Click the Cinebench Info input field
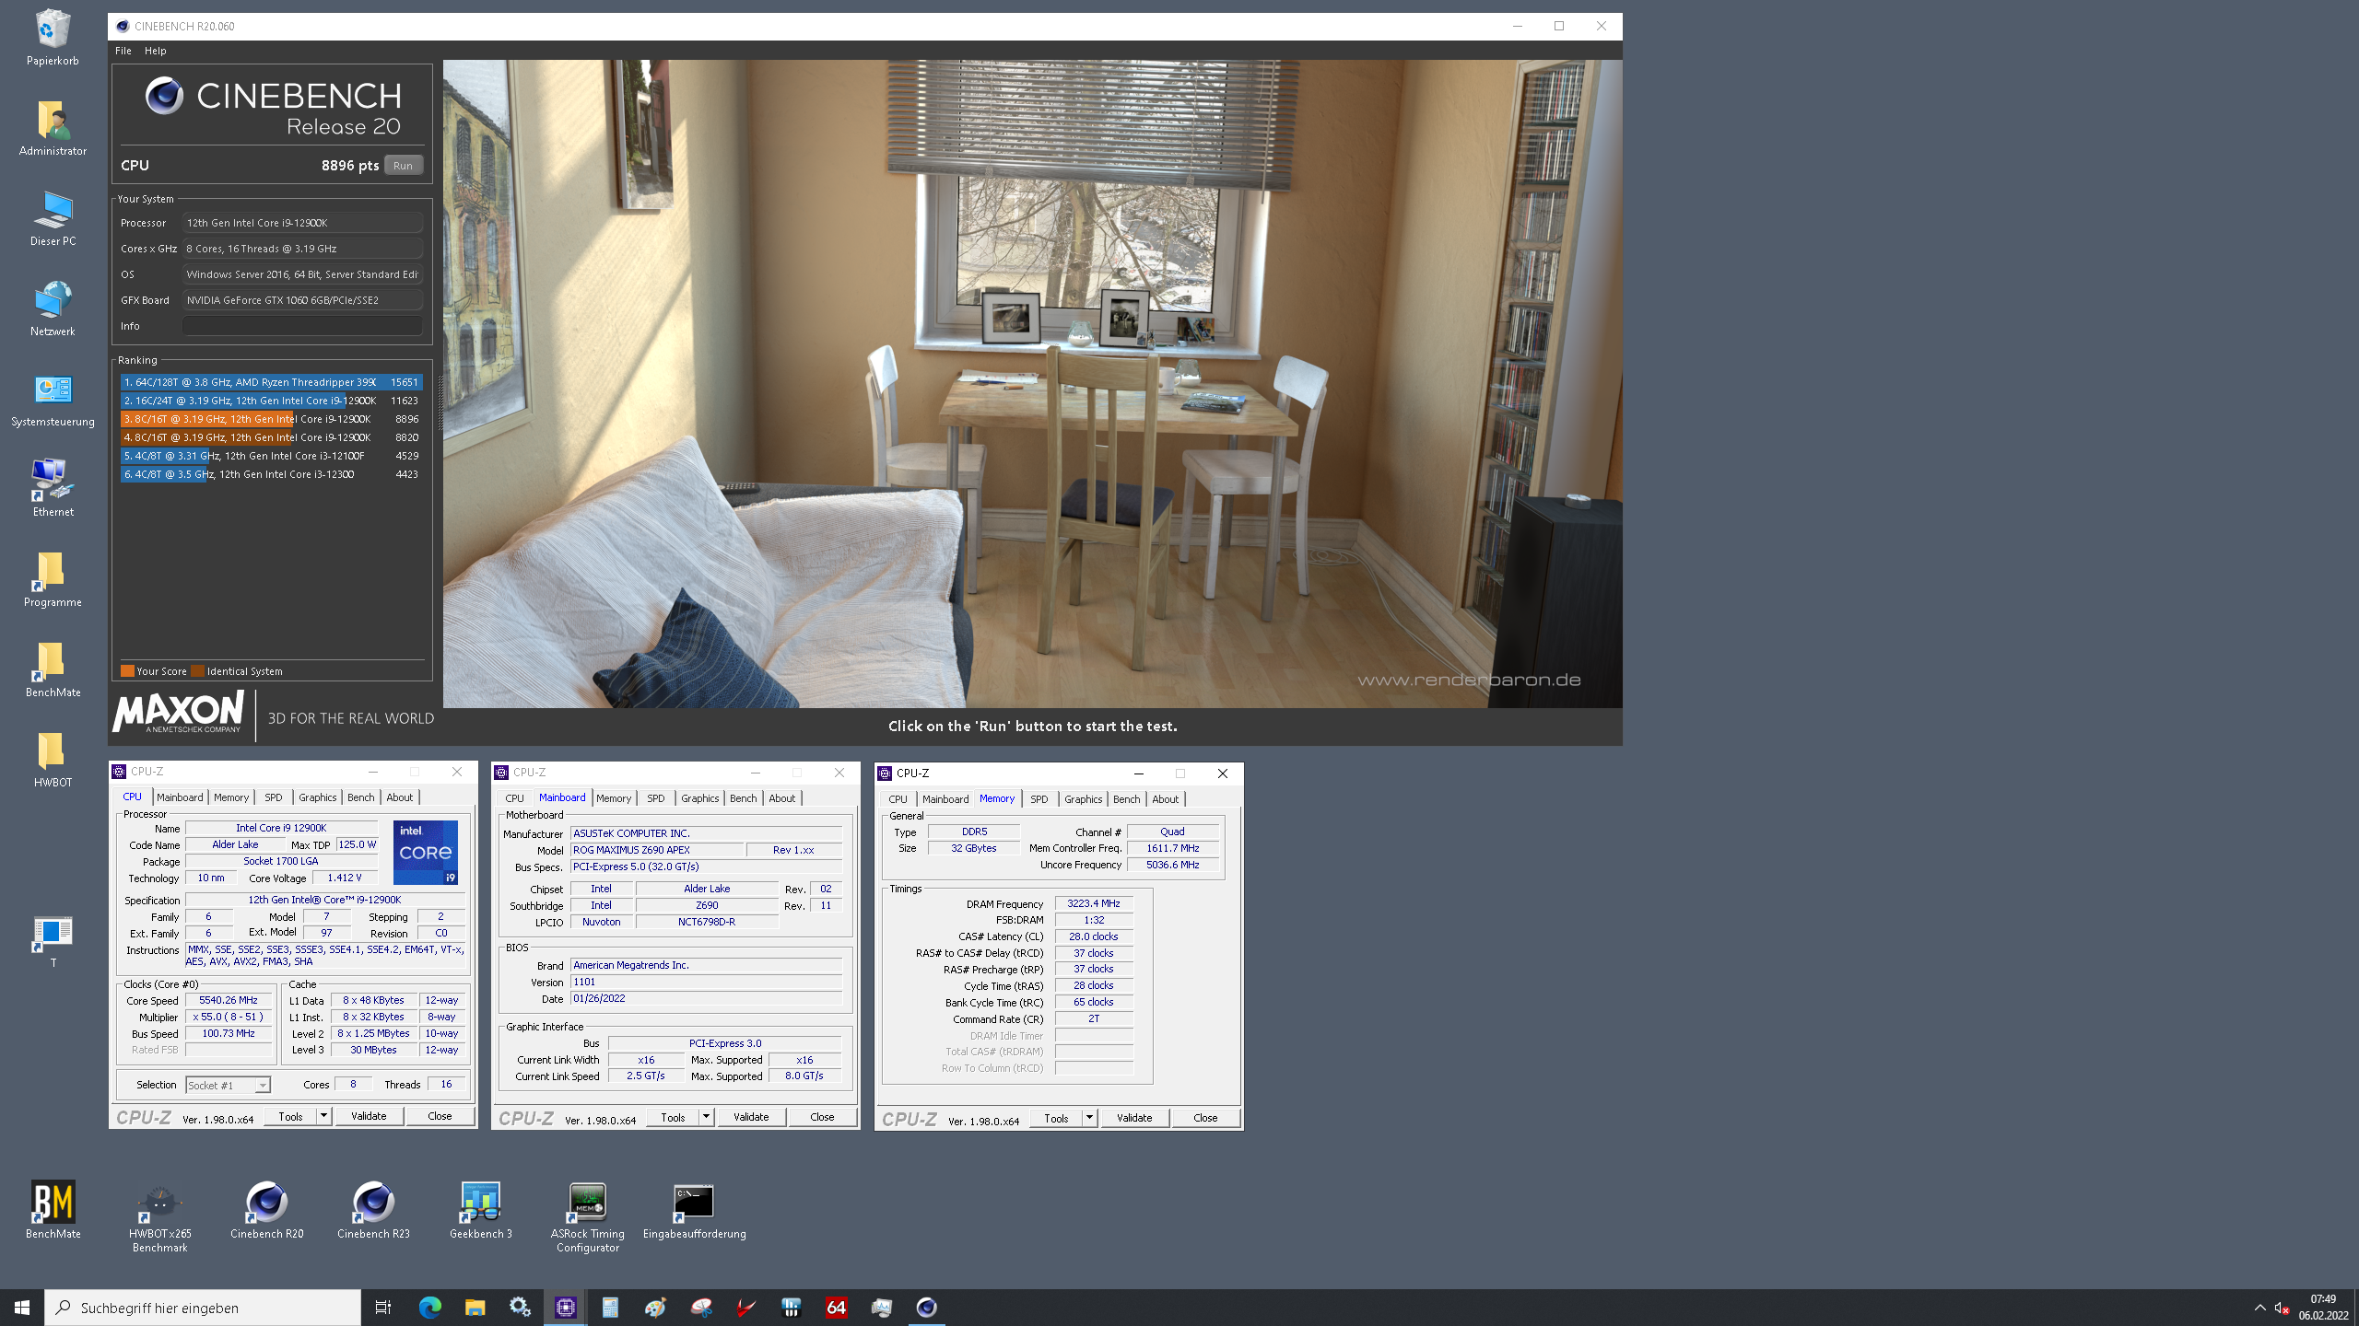 point(302,326)
